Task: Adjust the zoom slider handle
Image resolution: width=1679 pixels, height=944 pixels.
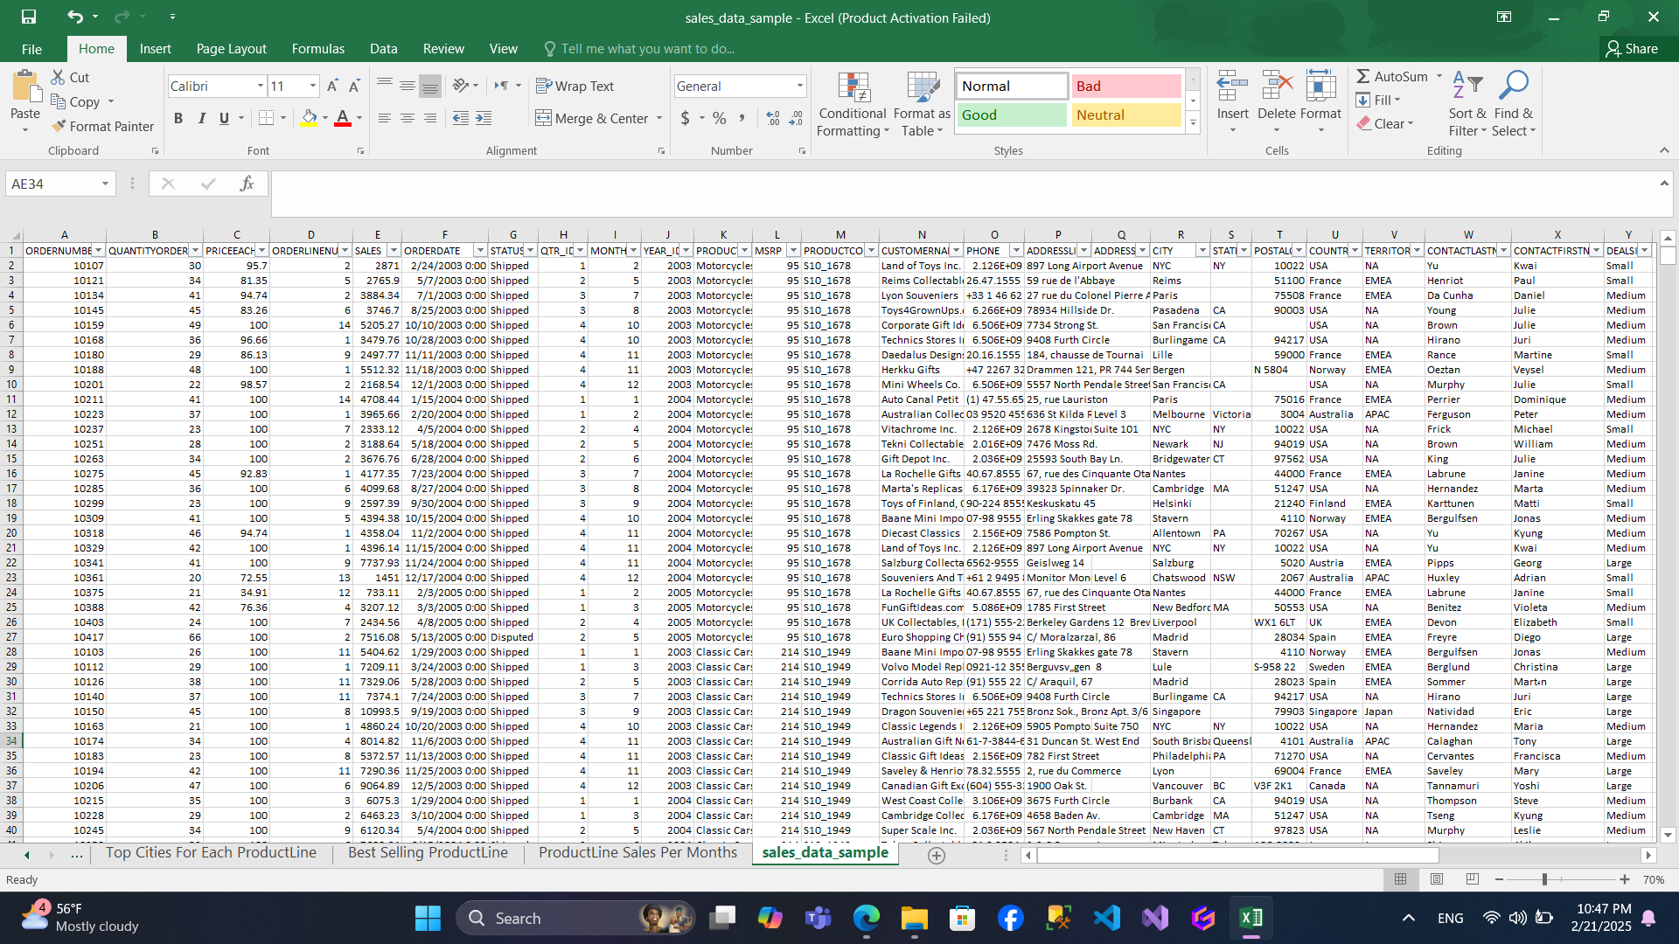Action: 1544,879
